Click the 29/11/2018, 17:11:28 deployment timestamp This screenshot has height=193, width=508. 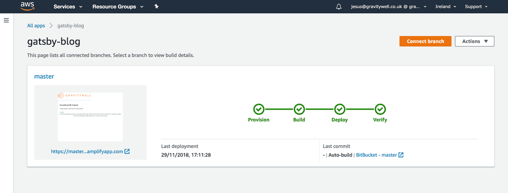pos(186,155)
